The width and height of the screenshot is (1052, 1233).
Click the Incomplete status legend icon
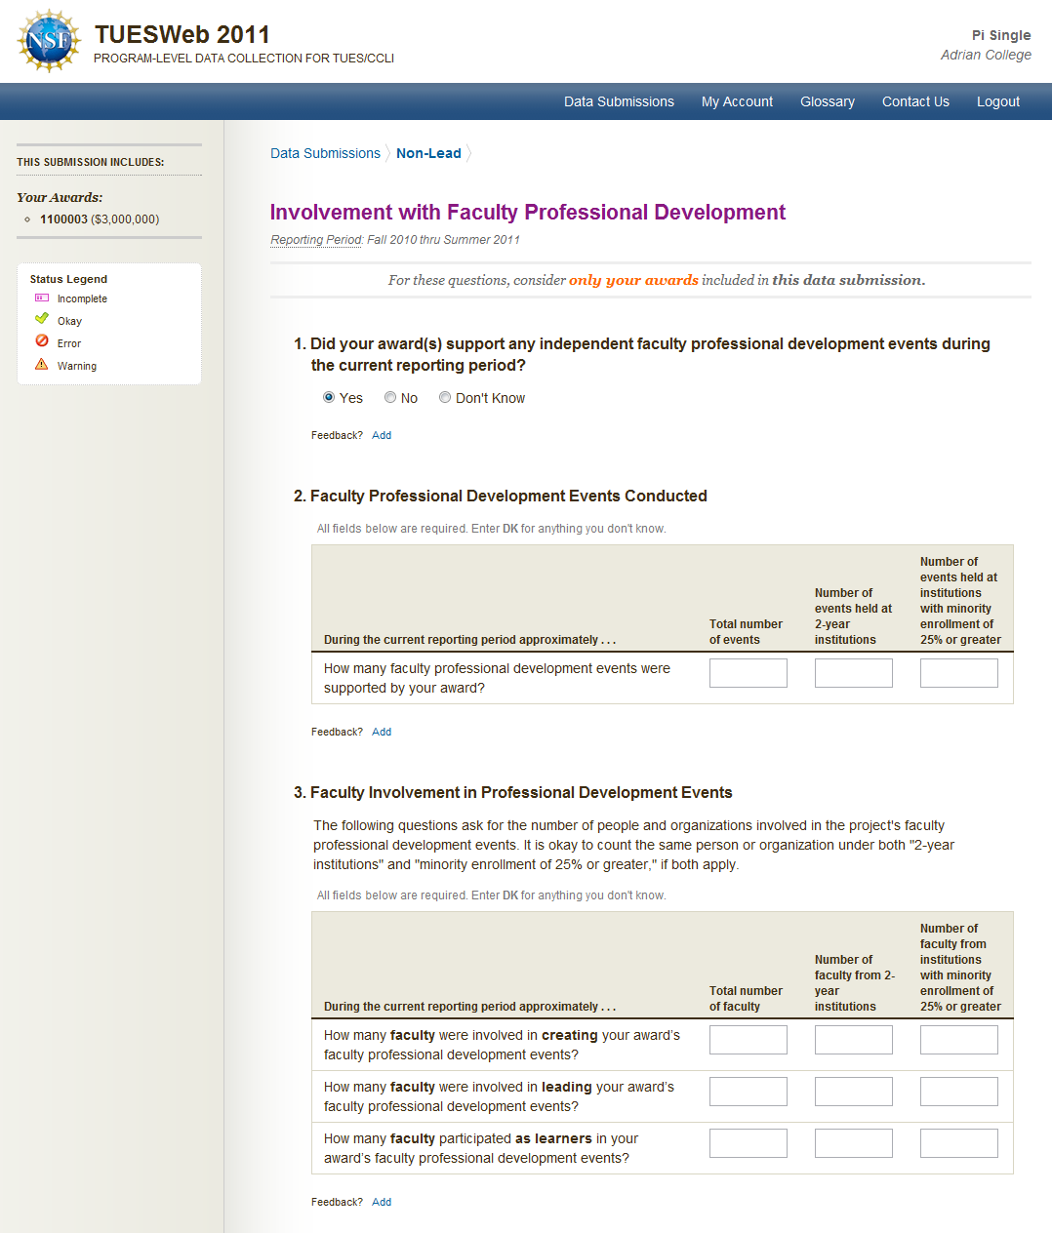(42, 298)
